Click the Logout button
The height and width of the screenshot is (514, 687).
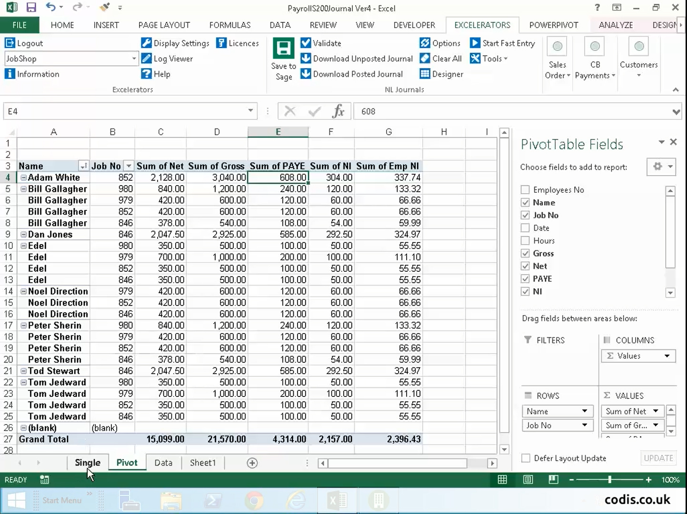tap(24, 43)
